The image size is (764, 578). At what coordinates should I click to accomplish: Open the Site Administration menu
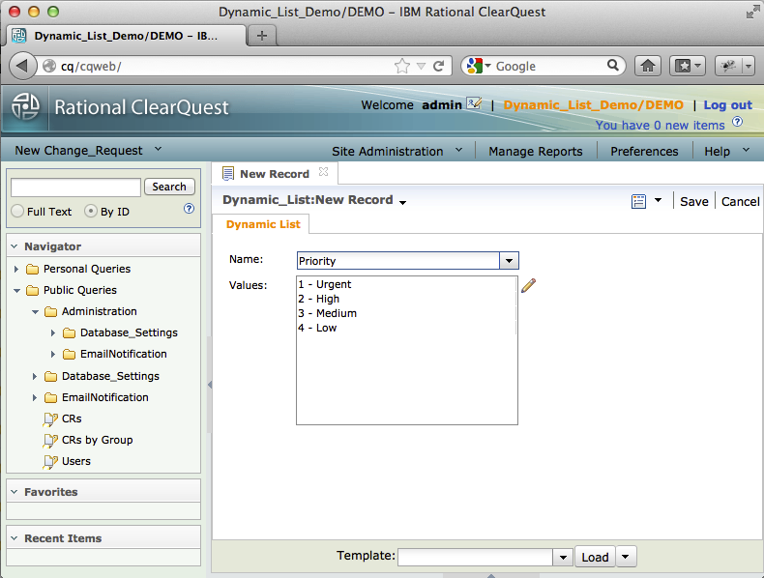[x=397, y=151]
